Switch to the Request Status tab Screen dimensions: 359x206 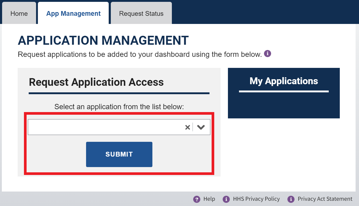click(x=141, y=14)
